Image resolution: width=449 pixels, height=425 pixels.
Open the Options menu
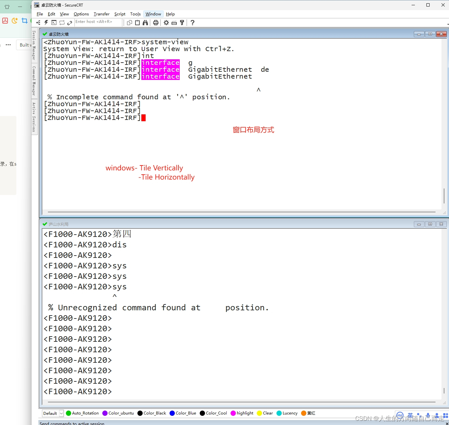[81, 14]
